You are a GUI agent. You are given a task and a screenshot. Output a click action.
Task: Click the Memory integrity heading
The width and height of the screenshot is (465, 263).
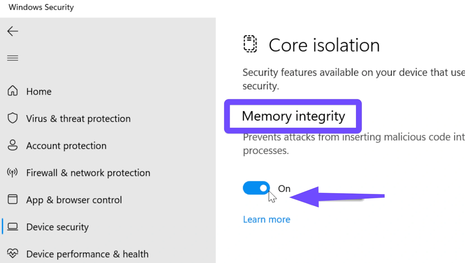tap(293, 116)
